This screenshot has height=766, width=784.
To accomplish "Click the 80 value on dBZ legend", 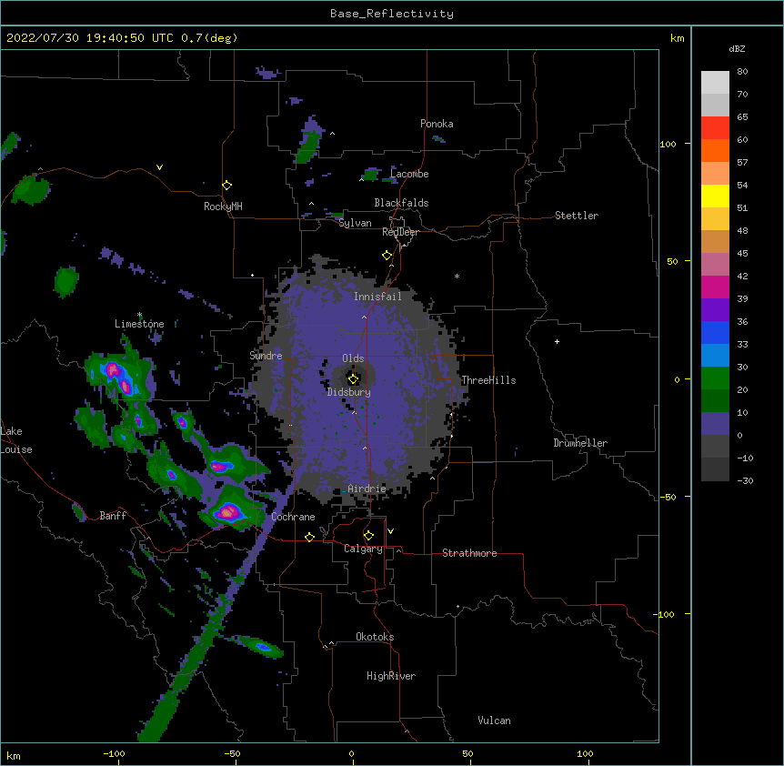I will [742, 72].
